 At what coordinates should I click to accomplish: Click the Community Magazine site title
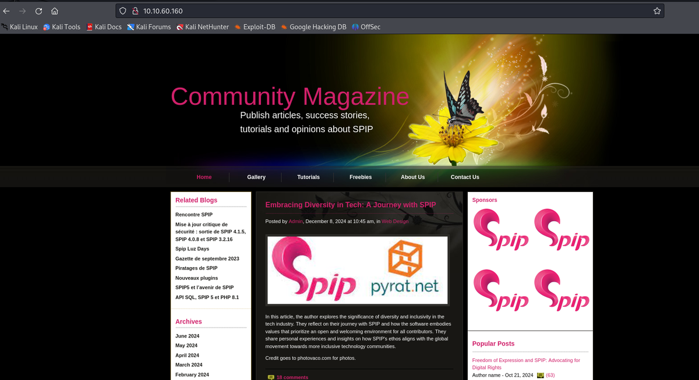tap(290, 96)
